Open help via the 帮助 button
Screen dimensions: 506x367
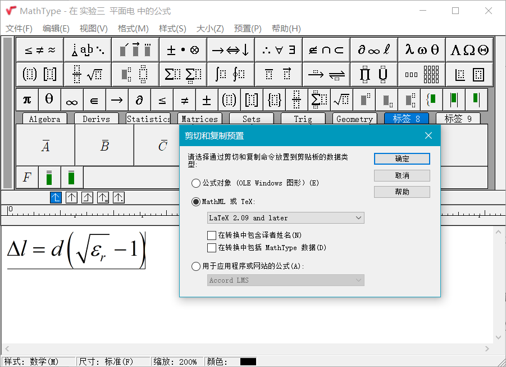pyautogui.click(x=402, y=192)
